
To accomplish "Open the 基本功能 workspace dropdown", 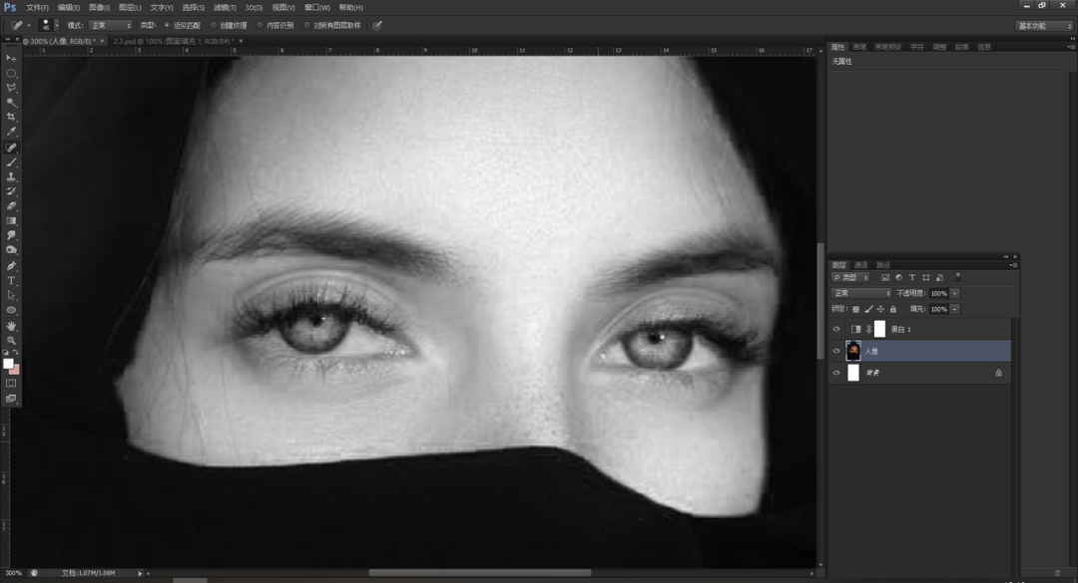I will pyautogui.click(x=1044, y=26).
